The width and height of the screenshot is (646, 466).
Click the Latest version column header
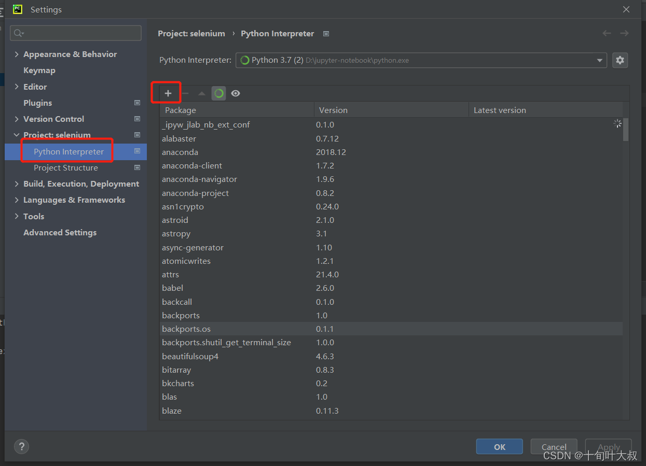[545, 110]
